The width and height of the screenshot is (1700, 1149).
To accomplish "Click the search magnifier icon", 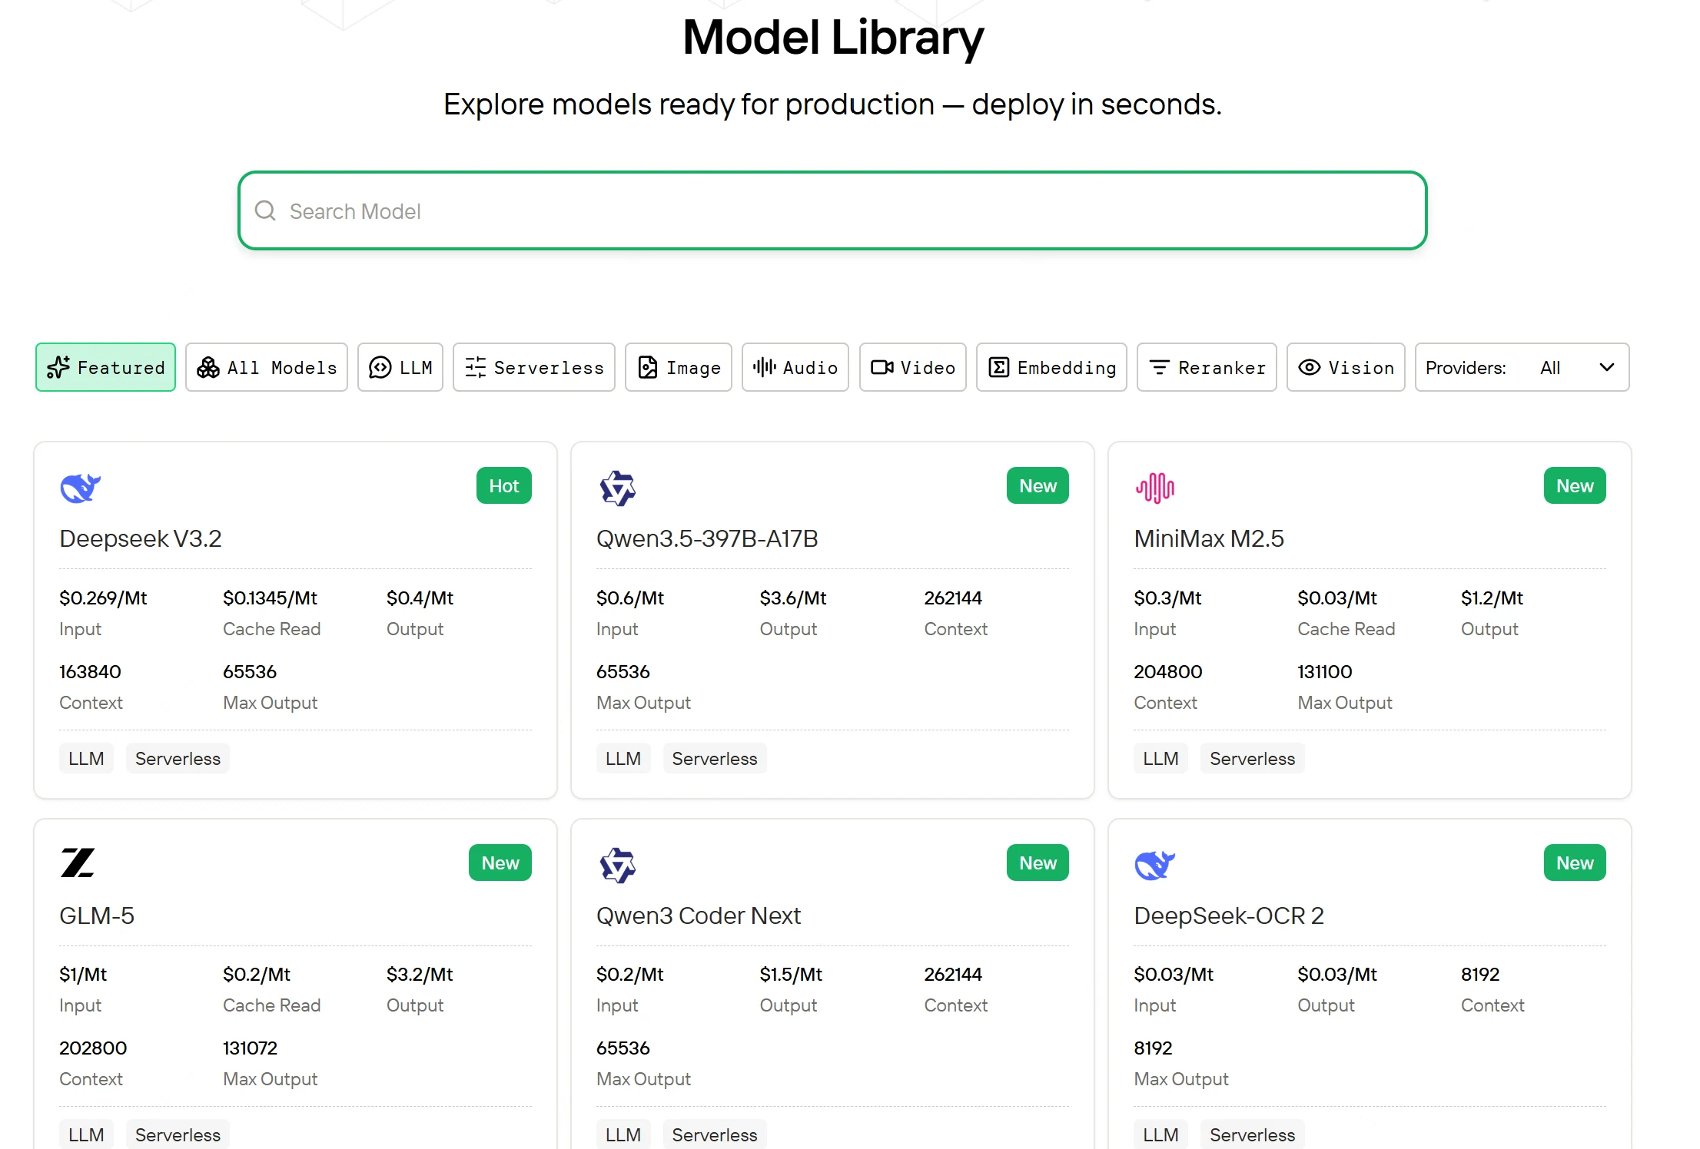I will point(265,210).
